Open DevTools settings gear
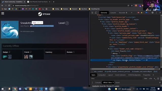This screenshot has width=162, height=91. [x=152, y=13]
